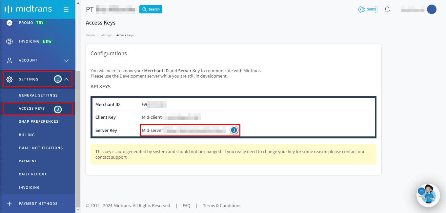Click the Settings gear icon
The image size is (446, 213).
tap(10, 79)
